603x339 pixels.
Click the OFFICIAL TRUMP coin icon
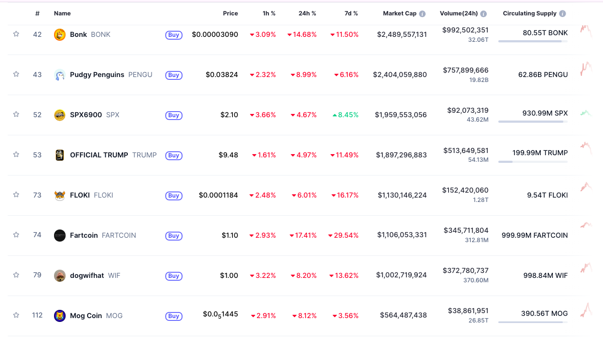[60, 155]
